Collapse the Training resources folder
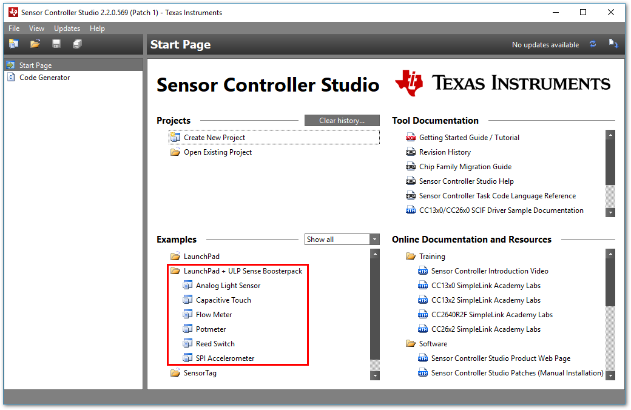 [411, 257]
